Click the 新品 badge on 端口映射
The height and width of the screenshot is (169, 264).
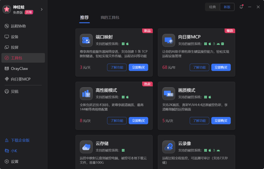[x=147, y=31]
